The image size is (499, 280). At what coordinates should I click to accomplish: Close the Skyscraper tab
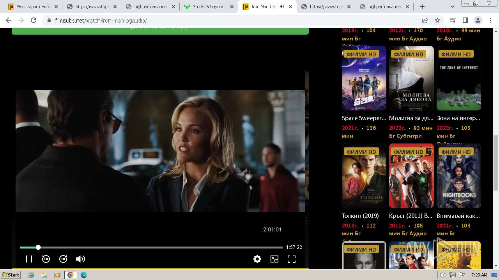56,7
